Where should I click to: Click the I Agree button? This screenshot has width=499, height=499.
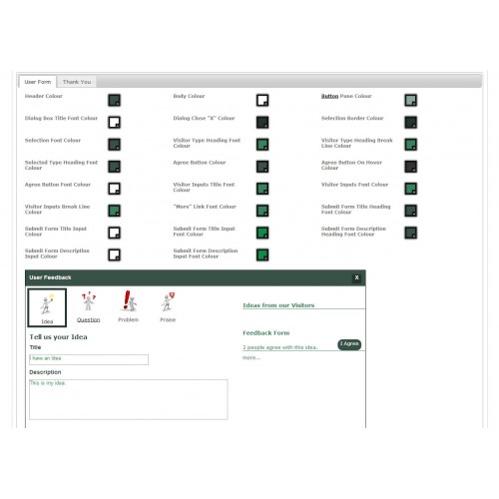(x=349, y=344)
